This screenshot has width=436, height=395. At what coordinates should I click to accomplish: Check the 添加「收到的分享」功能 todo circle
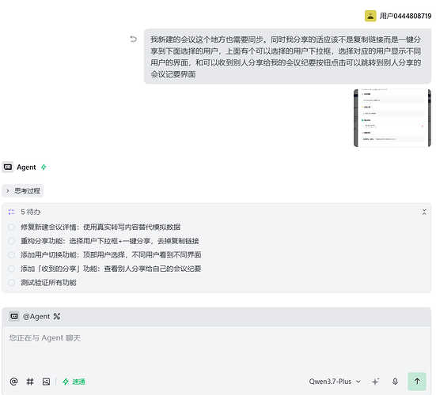[x=11, y=269]
